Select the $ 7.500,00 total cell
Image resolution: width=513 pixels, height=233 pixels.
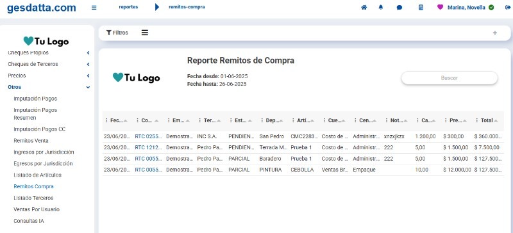click(487, 148)
